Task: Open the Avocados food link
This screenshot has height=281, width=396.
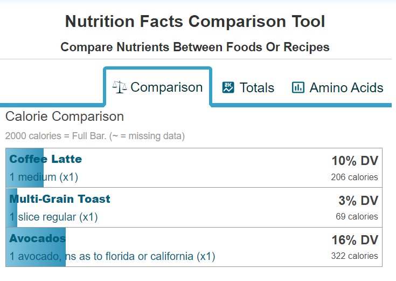Action: (x=38, y=238)
